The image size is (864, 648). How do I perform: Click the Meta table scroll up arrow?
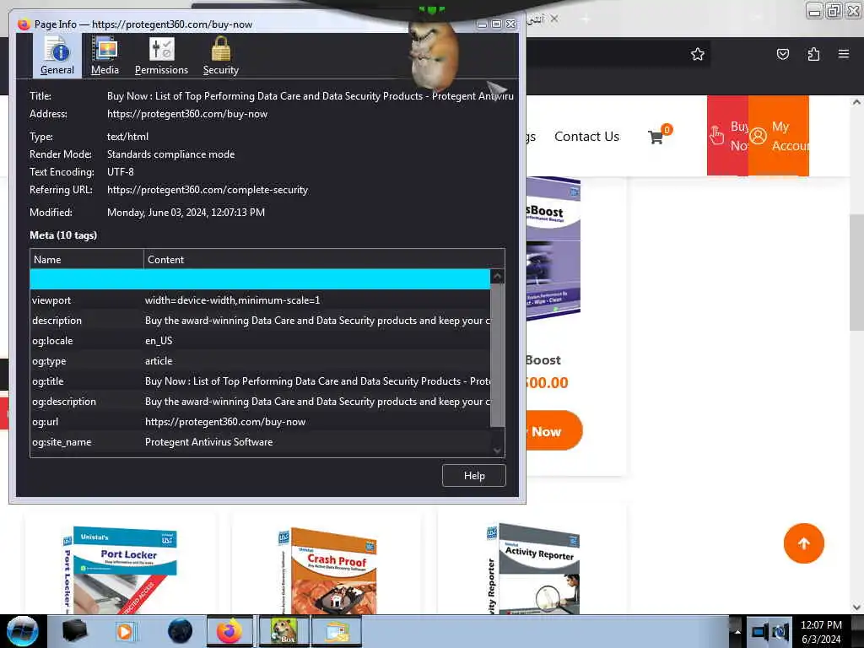(497, 276)
